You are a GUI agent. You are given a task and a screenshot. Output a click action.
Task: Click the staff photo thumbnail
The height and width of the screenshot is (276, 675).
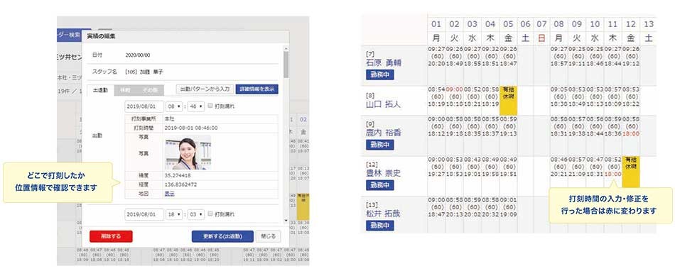pos(188,153)
